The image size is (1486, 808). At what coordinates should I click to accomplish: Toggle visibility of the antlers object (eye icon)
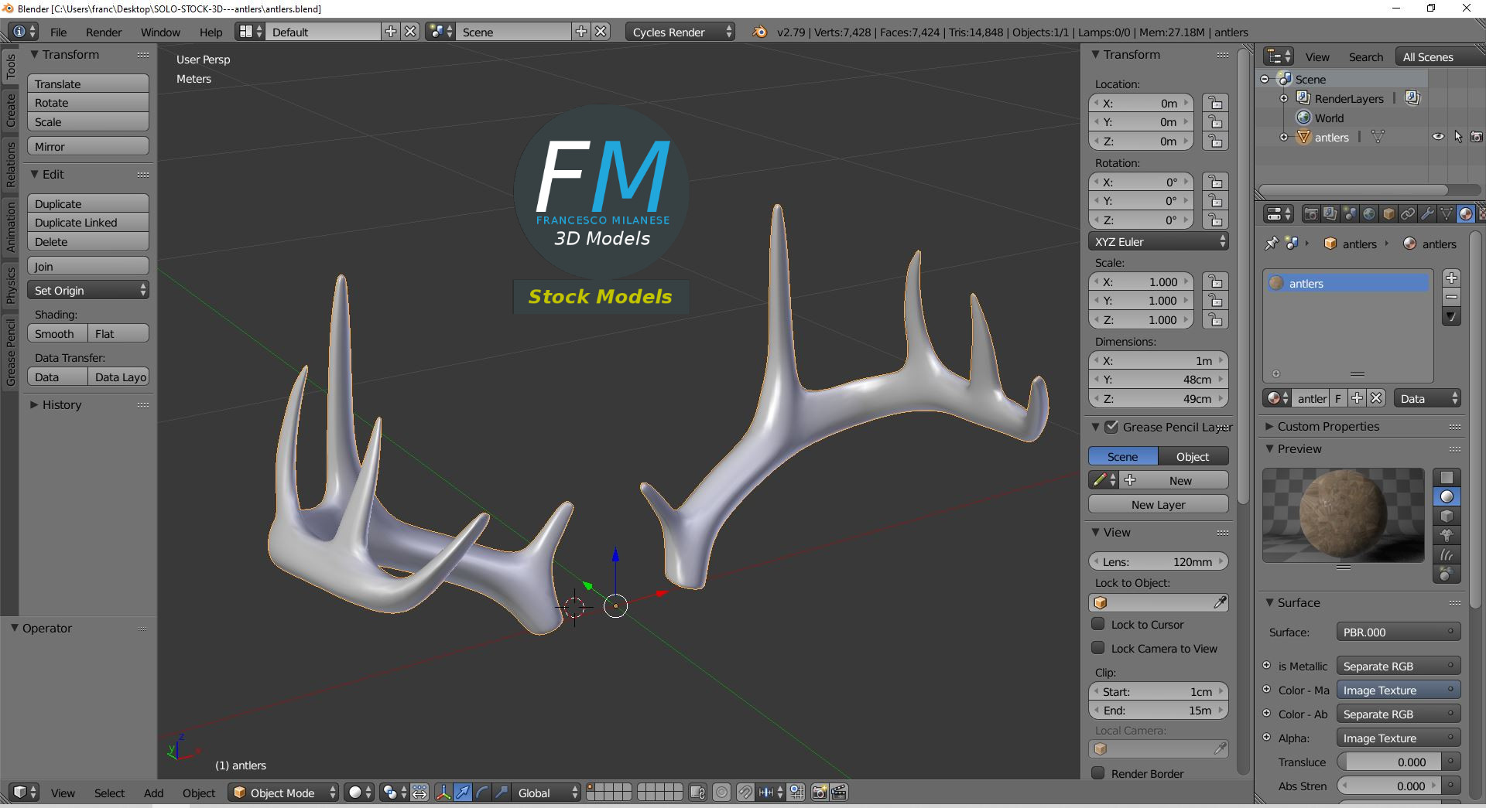tap(1438, 135)
